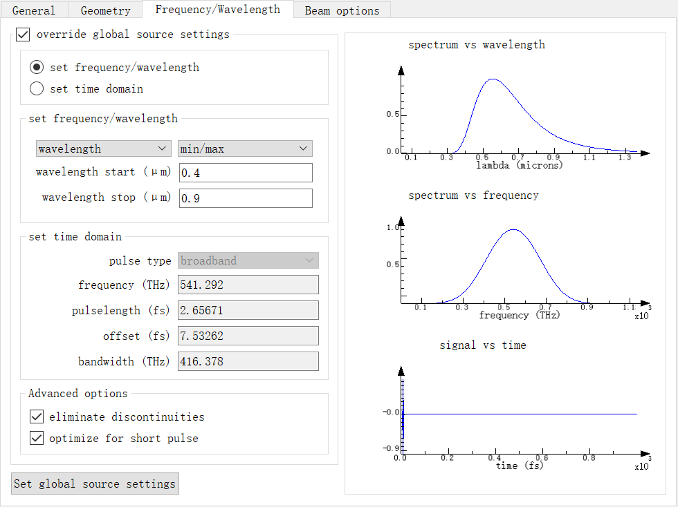This screenshot has width=678, height=507.
Task: Open the pulse type broadband dropdown
Action: tap(248, 260)
